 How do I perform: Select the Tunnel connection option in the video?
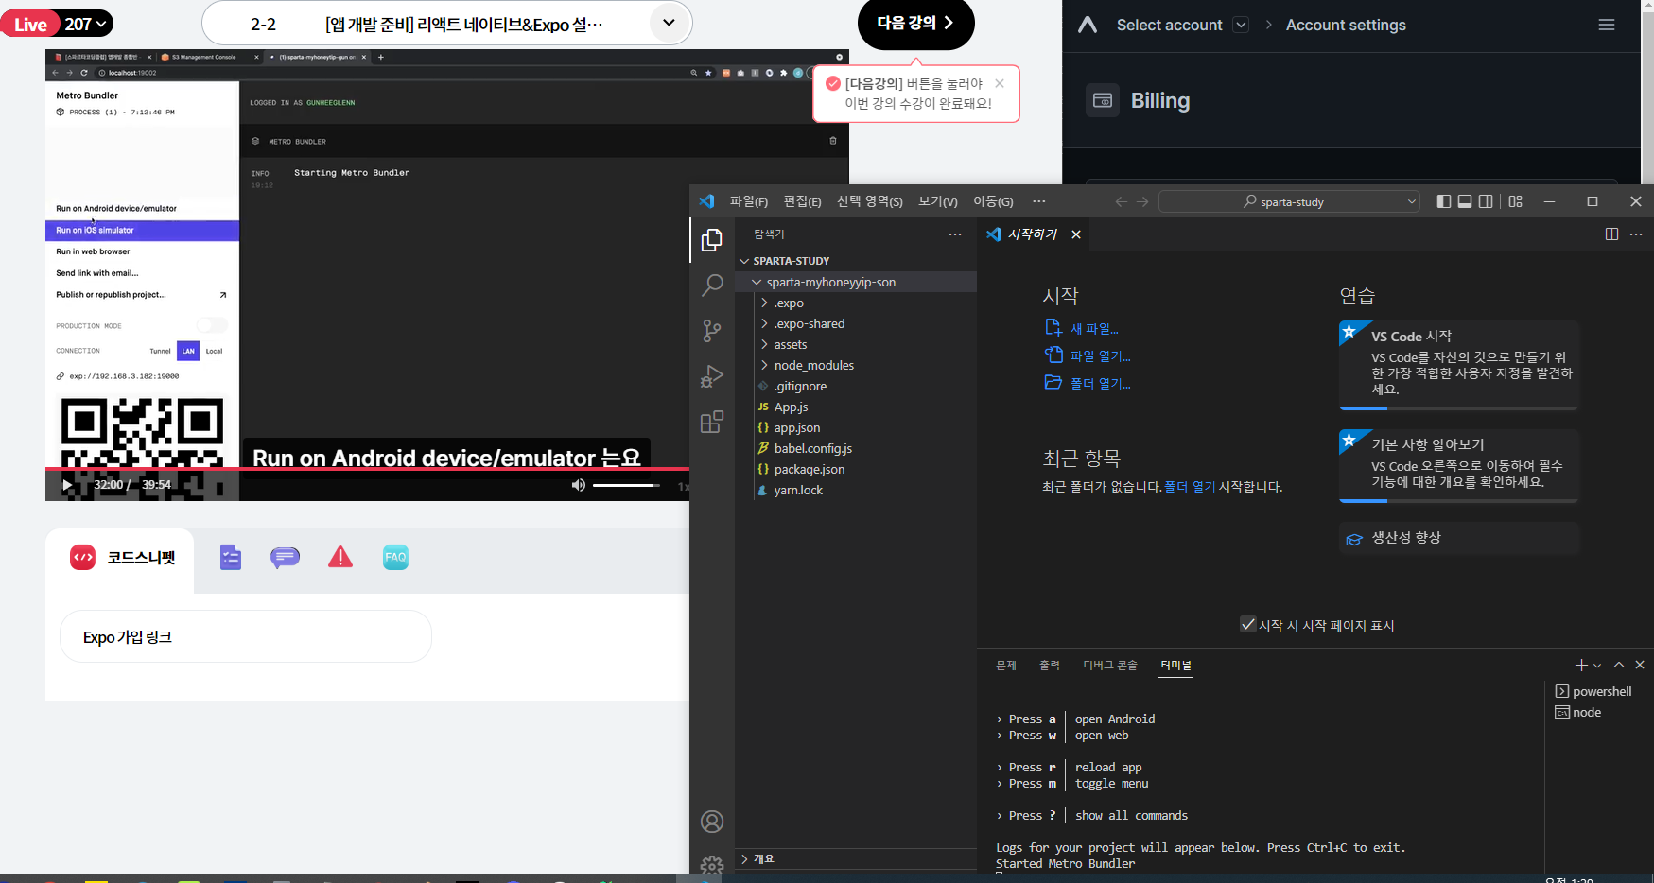[160, 351]
